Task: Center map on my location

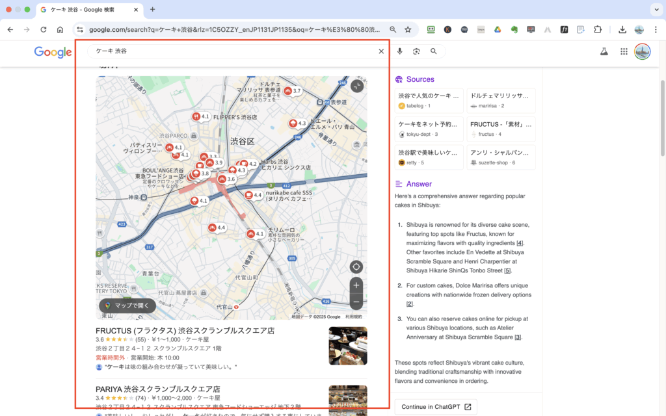Action: (x=356, y=267)
